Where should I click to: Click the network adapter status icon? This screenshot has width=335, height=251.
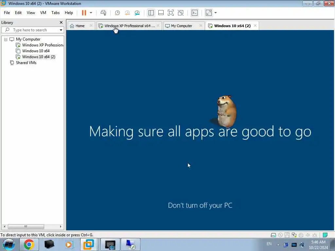point(294,235)
